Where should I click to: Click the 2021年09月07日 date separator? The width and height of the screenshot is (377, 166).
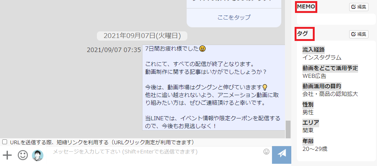(x=142, y=36)
